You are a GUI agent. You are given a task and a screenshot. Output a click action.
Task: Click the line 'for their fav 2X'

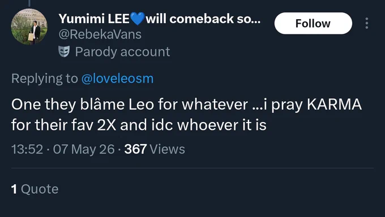139,125
